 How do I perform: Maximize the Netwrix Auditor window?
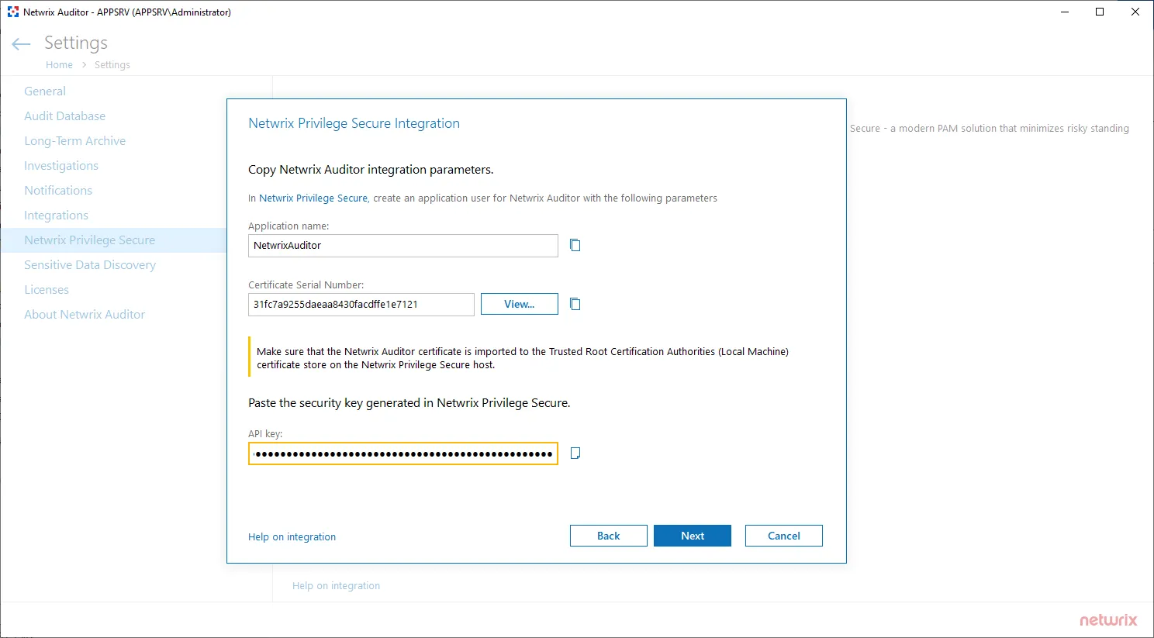point(1100,12)
